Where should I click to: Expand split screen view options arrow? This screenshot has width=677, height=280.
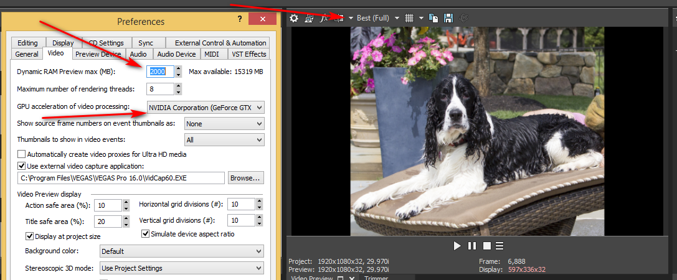pos(351,18)
